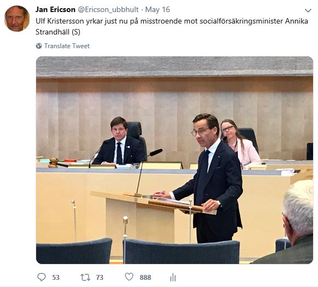Click the 73 retweets count
This screenshot has width=318, height=287.
(100, 278)
